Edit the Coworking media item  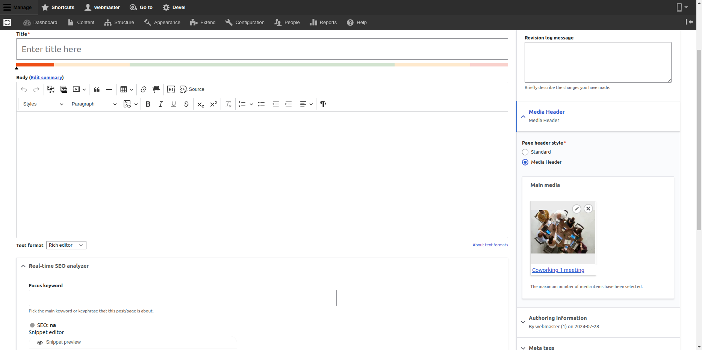[576, 209]
